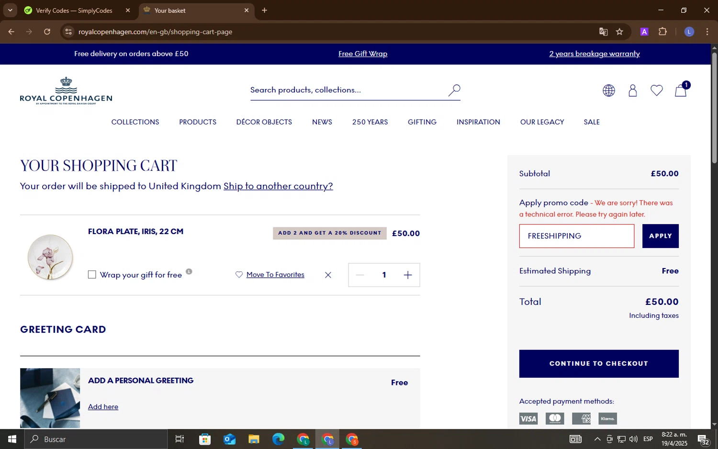Screen dimensions: 718x449
Task: Click the browser back arrow
Action: click(11, 32)
